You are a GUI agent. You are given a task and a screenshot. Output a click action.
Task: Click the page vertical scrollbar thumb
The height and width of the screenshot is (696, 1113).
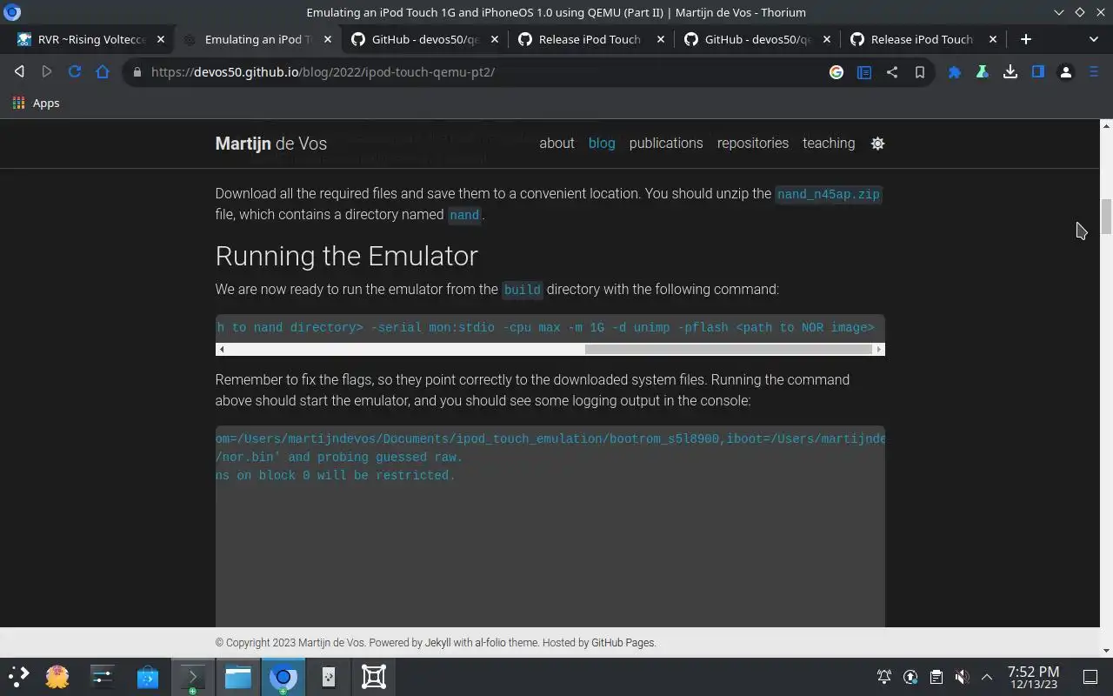click(1106, 217)
